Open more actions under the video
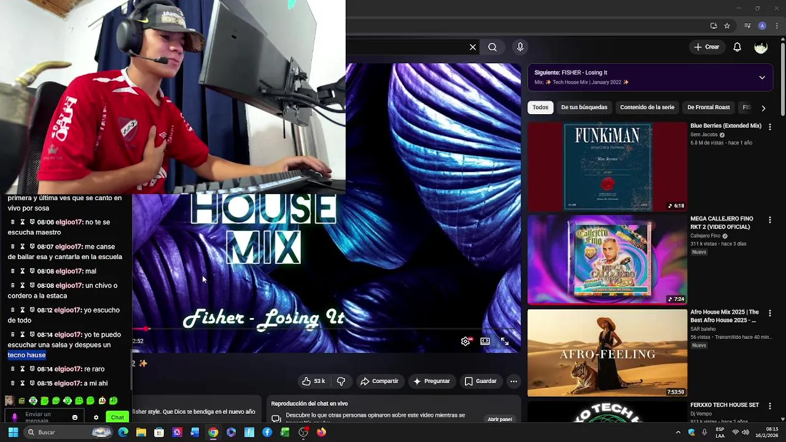 pos(513,381)
